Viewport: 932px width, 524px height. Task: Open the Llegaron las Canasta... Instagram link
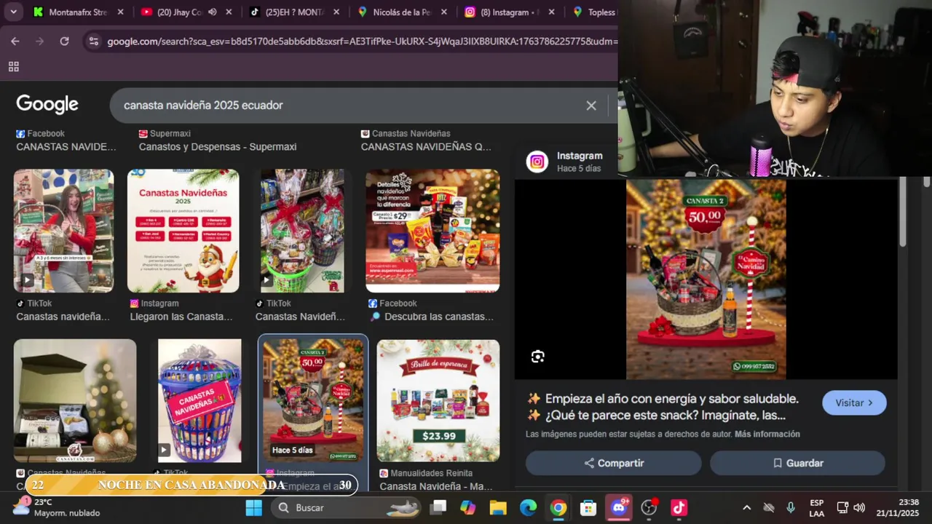point(181,317)
